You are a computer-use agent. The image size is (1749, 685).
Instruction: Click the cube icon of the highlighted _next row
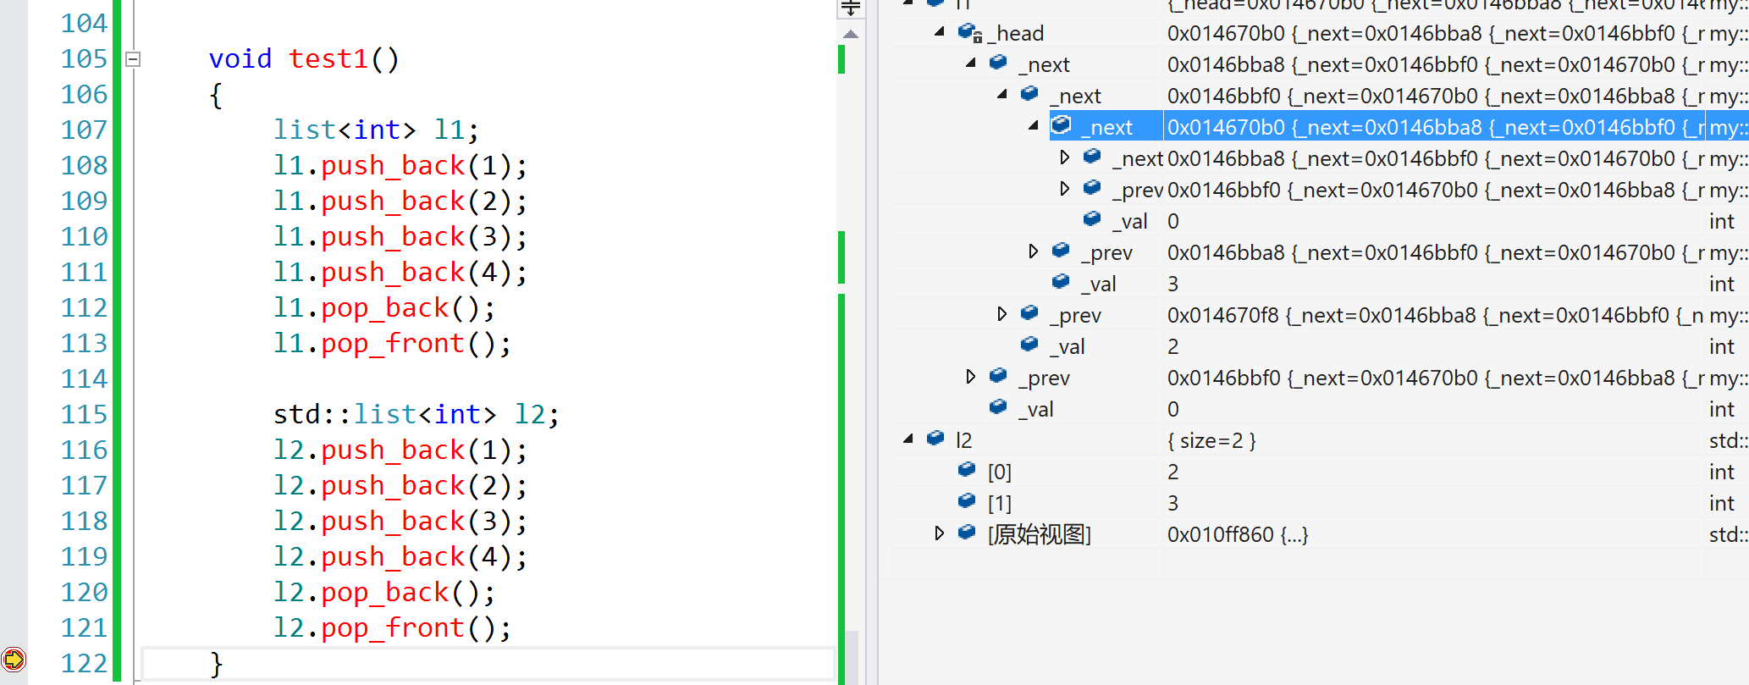tap(1062, 126)
